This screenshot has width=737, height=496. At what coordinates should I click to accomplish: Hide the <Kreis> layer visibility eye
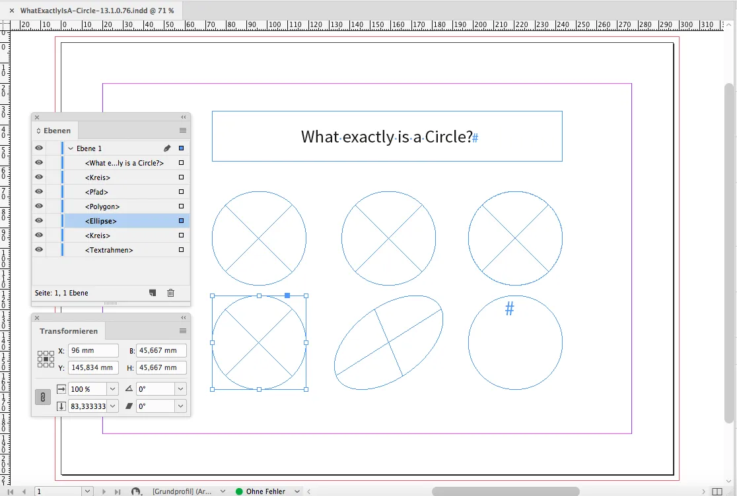tap(39, 177)
